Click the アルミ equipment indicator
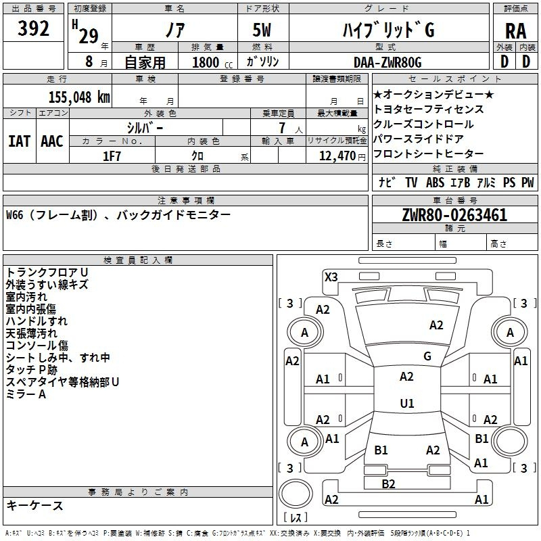The image size is (541, 541). [485, 182]
